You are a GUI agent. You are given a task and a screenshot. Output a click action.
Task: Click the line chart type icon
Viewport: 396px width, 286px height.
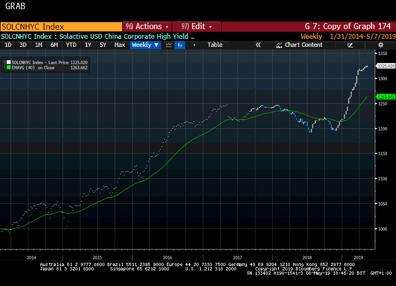169,45
